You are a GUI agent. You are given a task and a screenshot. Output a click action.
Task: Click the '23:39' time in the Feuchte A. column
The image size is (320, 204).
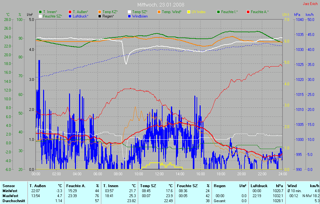(72, 196)
